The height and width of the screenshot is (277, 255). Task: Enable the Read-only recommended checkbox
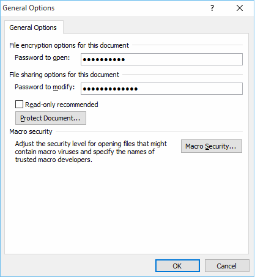[19, 105]
